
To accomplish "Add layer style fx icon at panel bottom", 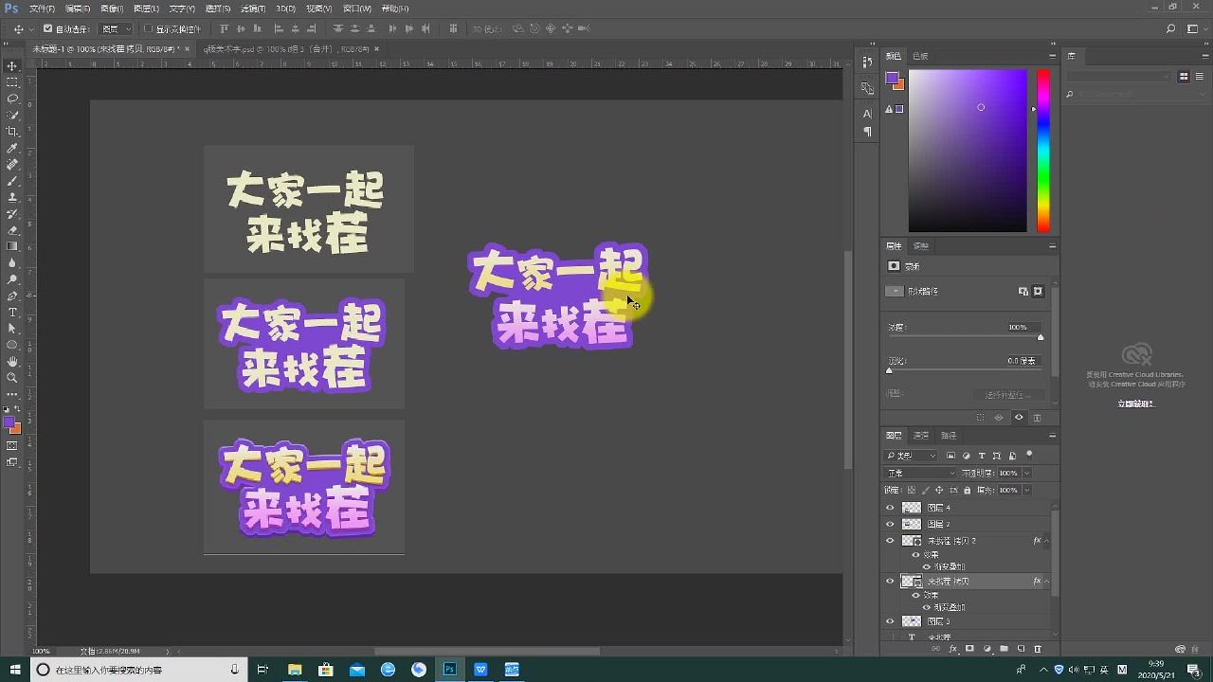I will (953, 649).
